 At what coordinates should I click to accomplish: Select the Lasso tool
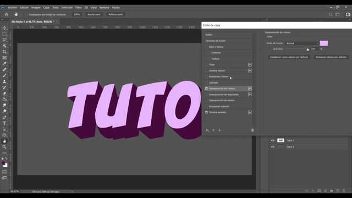4,40
